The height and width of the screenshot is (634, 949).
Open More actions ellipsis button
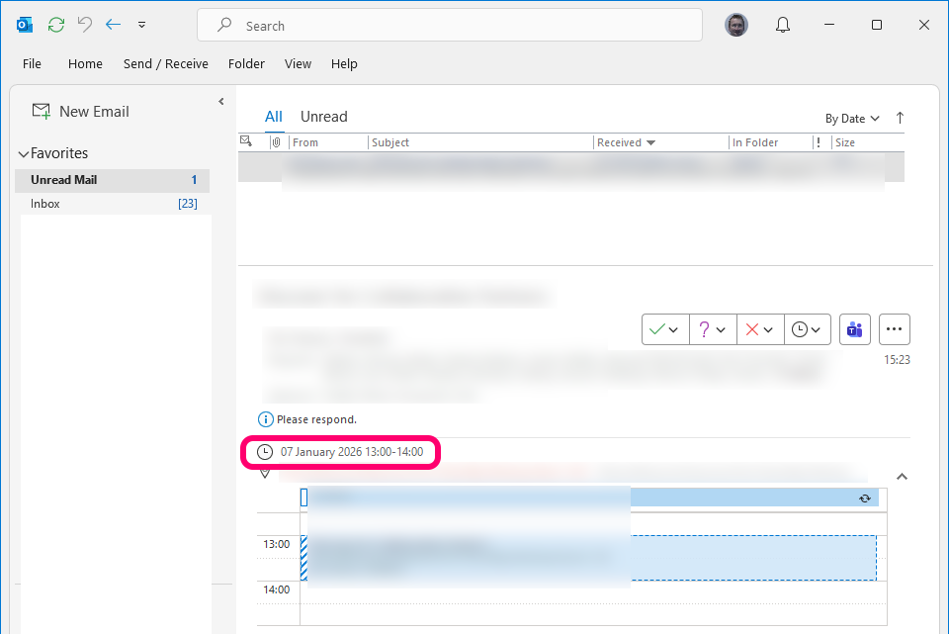pos(894,329)
